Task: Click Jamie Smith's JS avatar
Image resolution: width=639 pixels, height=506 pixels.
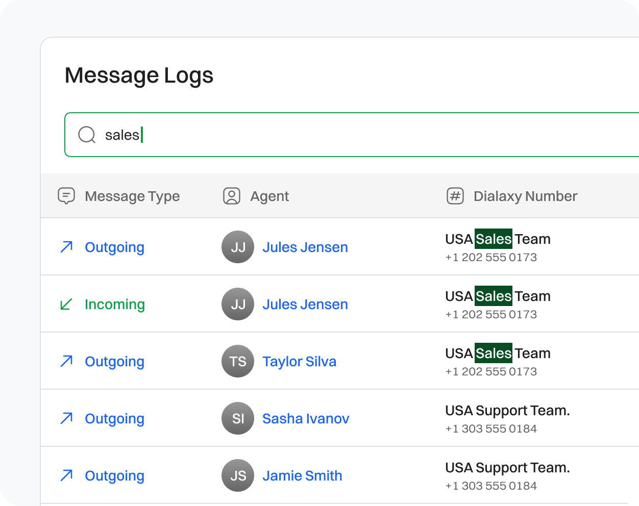Action: click(x=238, y=475)
